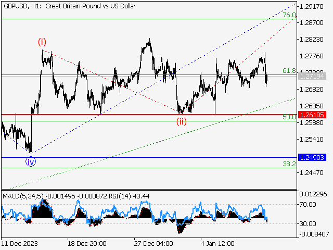Click the blue 1.24903 price tag
Viewport: 333px width, 250px height.
pyautogui.click(x=312, y=157)
